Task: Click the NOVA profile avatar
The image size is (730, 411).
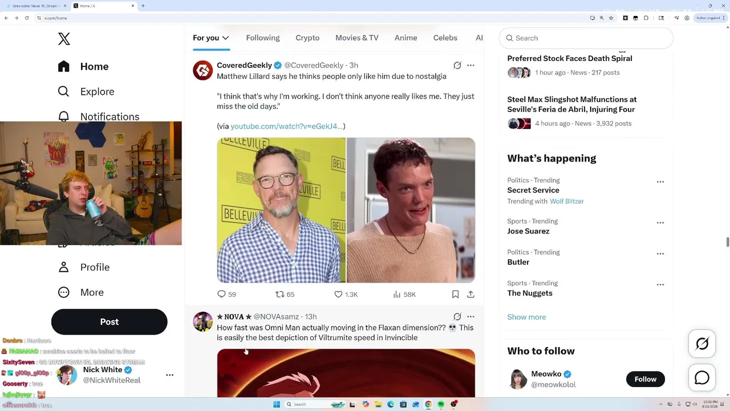Action: (x=202, y=321)
